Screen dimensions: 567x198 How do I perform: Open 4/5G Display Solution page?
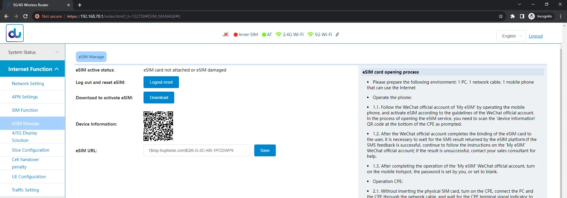pos(25,137)
